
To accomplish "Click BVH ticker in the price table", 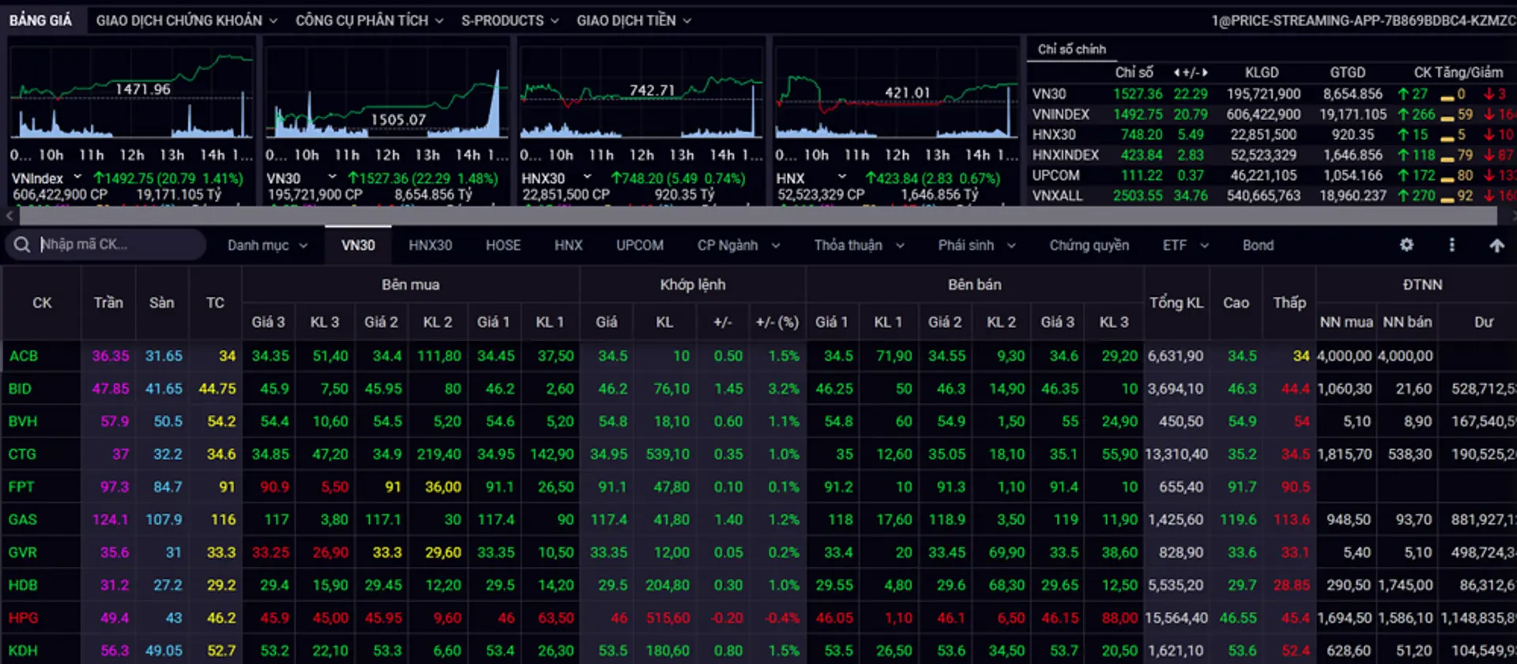I will [23, 422].
